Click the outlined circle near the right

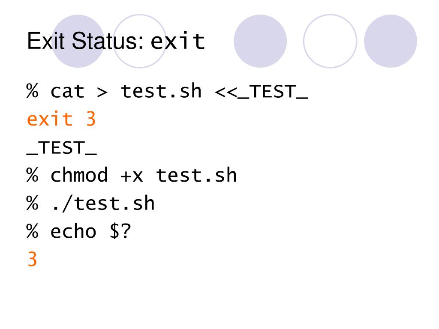pos(330,41)
